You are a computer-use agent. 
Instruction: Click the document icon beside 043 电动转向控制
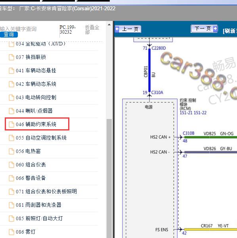pos(11,98)
